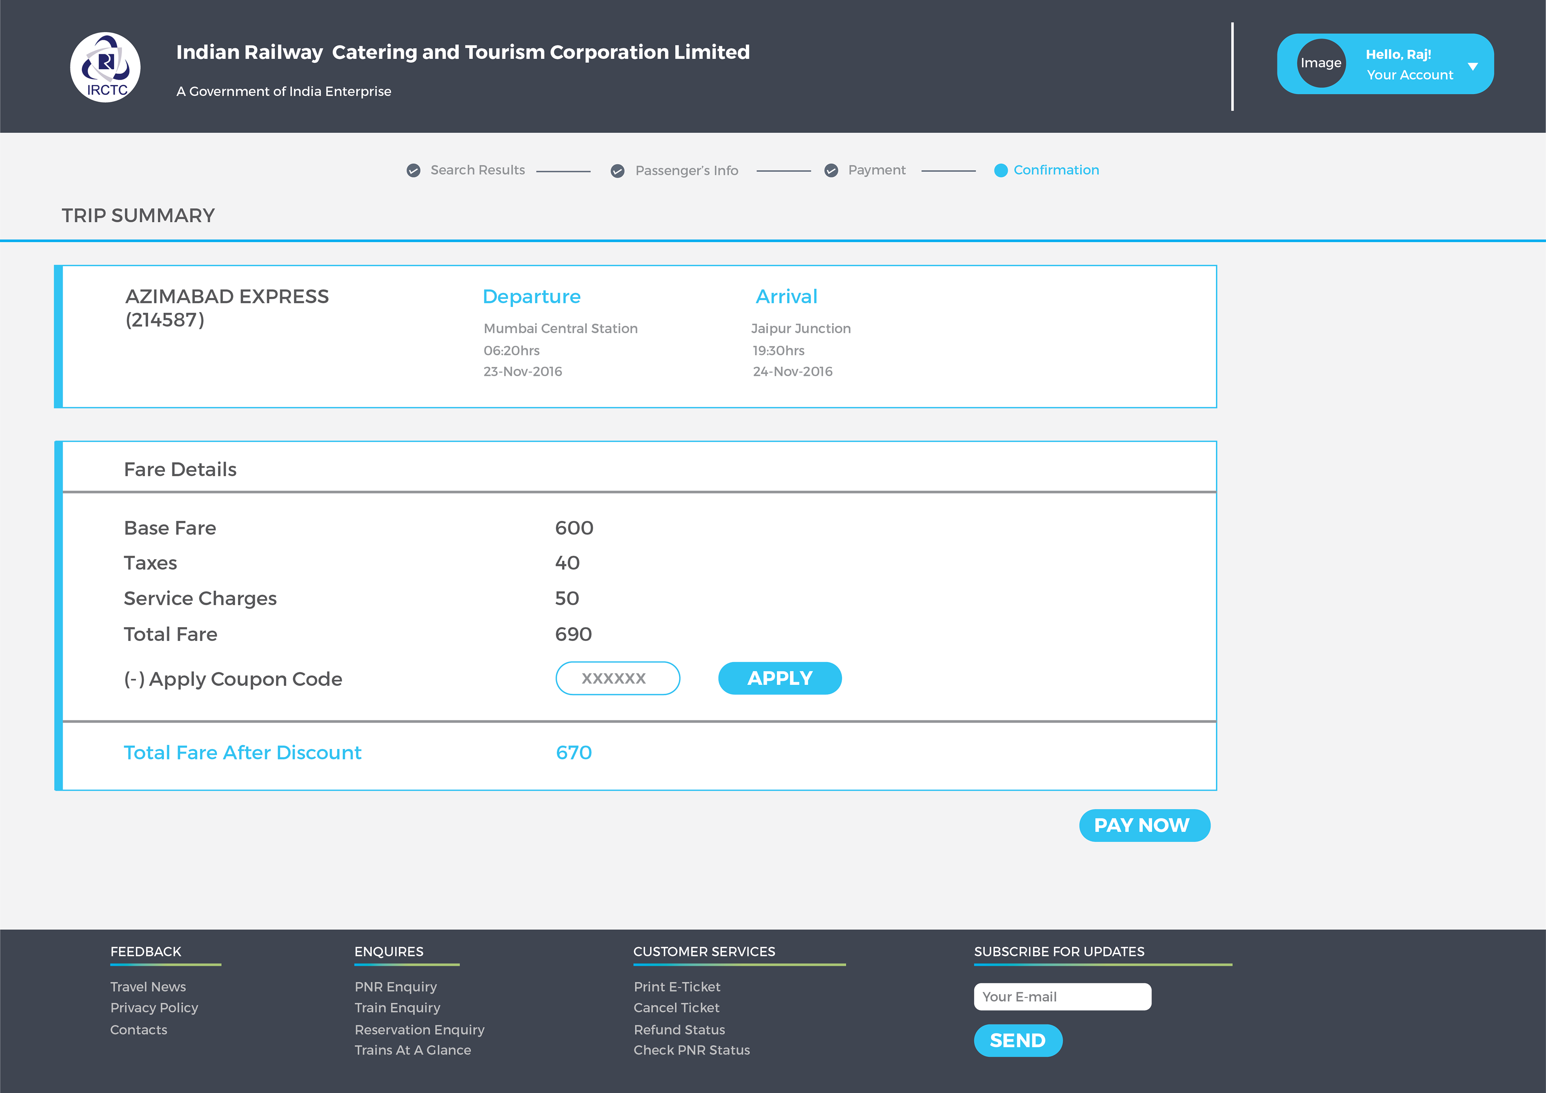Click the Passenger's Info step checkmark icon

click(618, 171)
